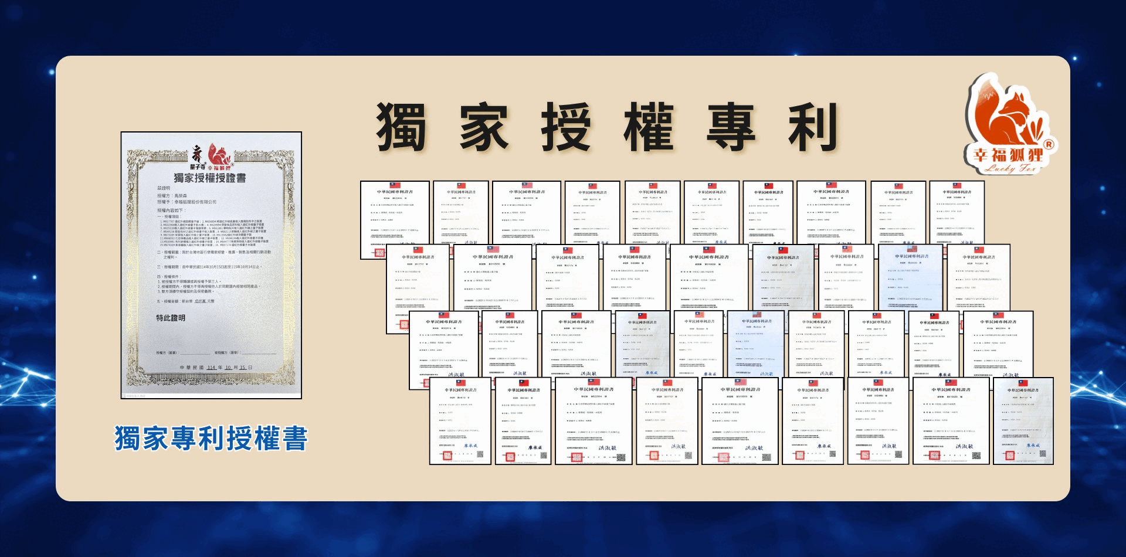Click the 量子寺 logo on the authorization certificate
This screenshot has width=1126, height=557.
click(x=198, y=157)
